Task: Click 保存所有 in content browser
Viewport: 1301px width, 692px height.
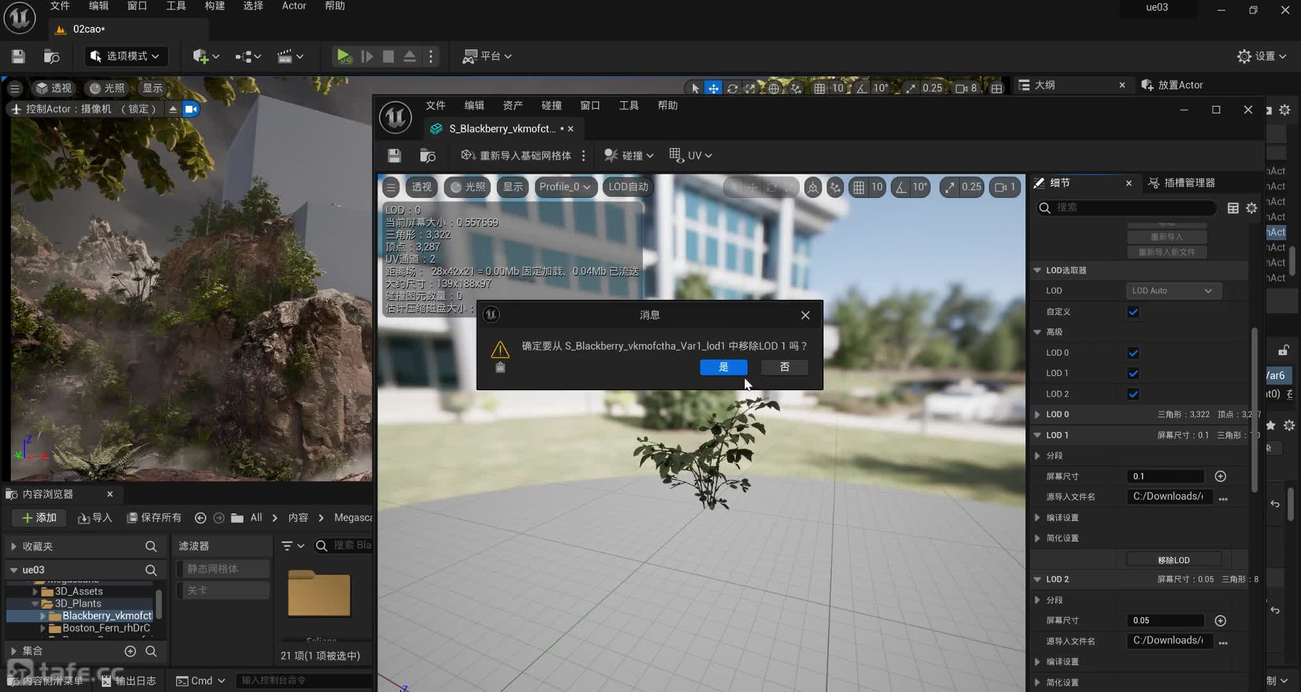Action: coord(154,518)
